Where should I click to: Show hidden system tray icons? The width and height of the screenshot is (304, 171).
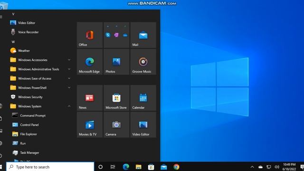coord(252,167)
